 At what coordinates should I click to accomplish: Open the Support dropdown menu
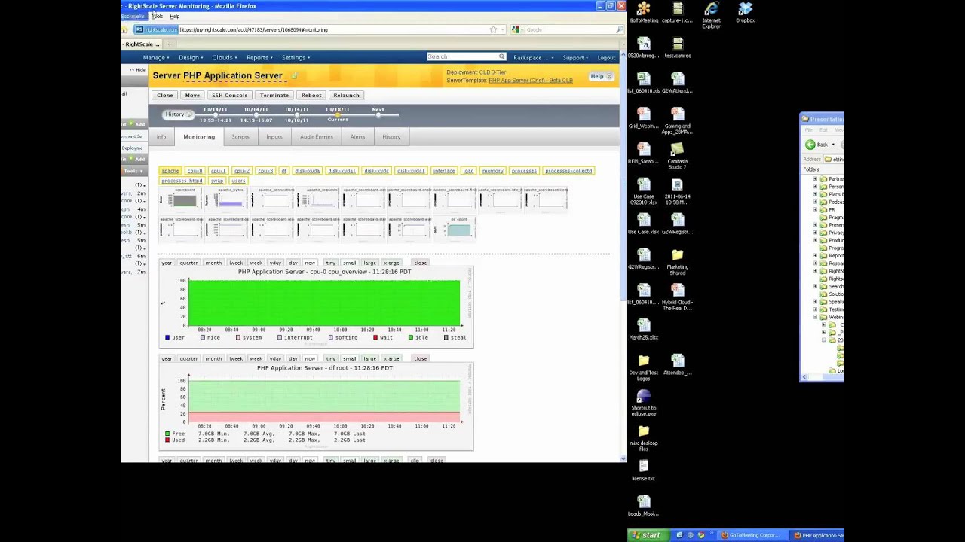click(576, 58)
